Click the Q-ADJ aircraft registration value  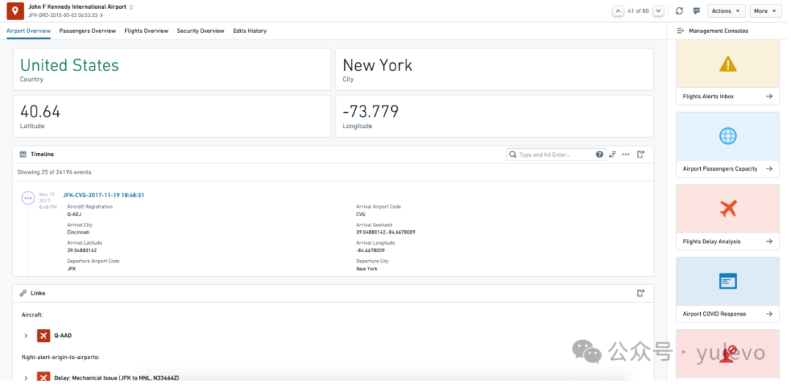(x=74, y=215)
